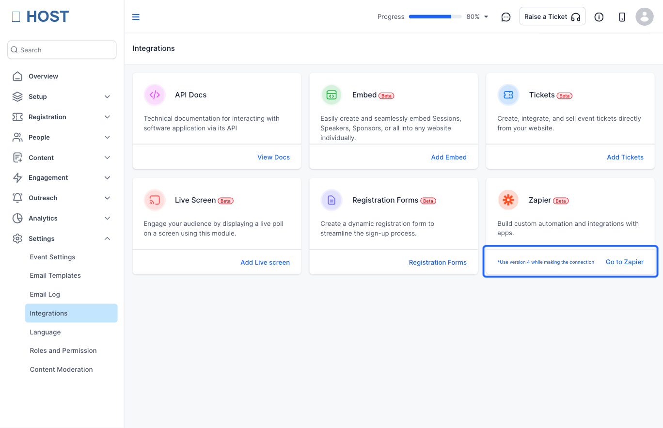
Task: Click the Add Live screen link
Action: coord(265,262)
